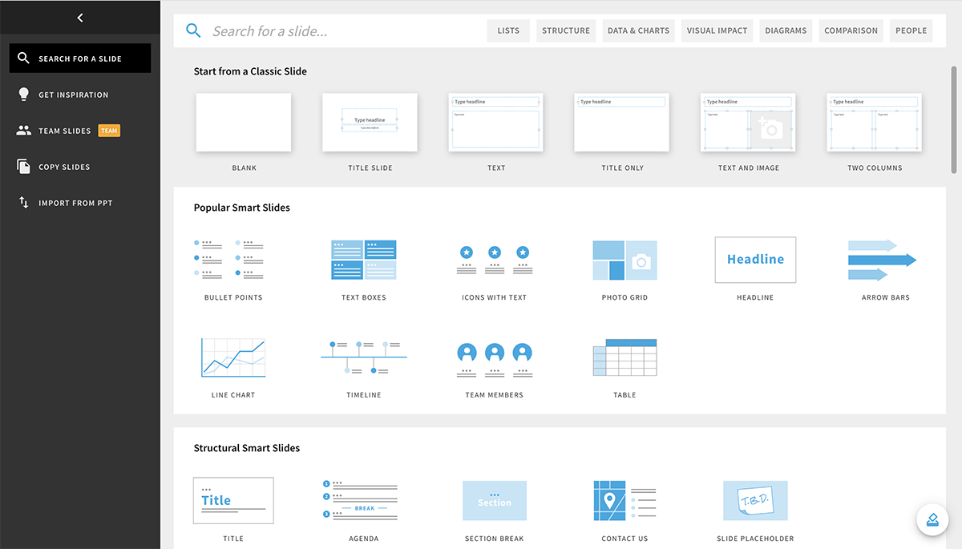
Task: Filter slides by Lists
Action: point(508,30)
